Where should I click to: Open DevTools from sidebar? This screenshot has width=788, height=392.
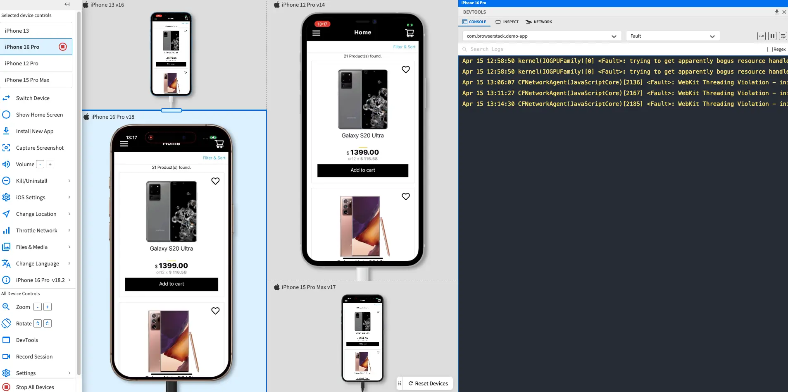point(27,340)
